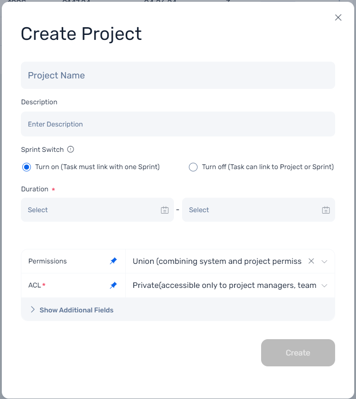Clear the Permissions selection with X icon
The width and height of the screenshot is (356, 399).
(311, 261)
